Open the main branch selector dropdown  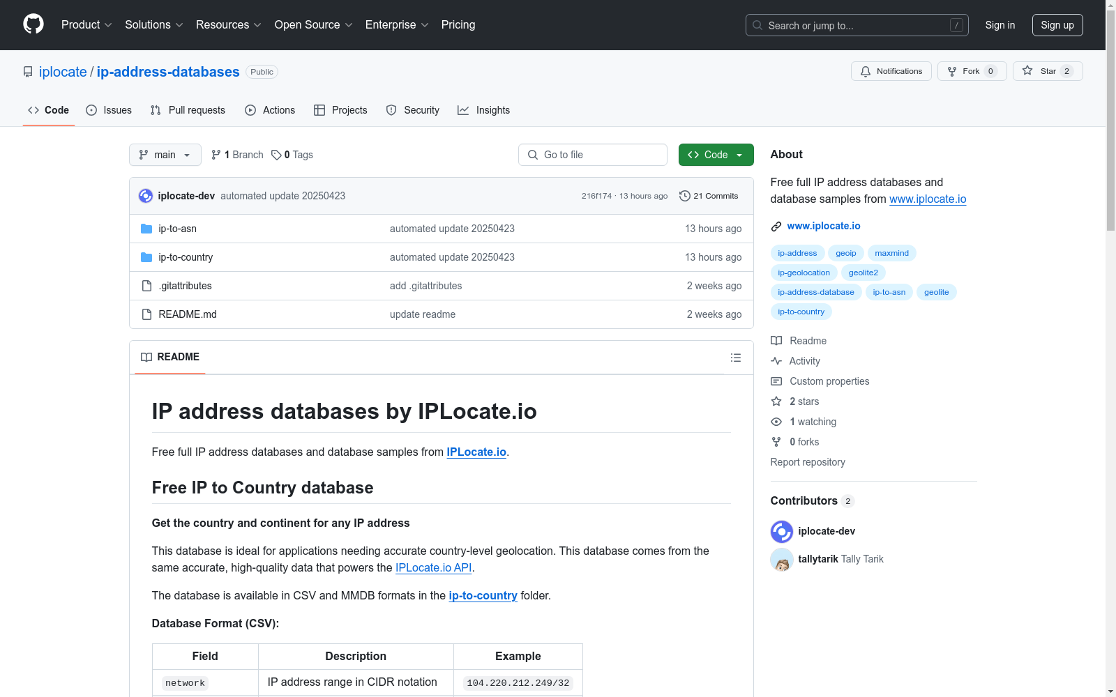tap(165, 155)
